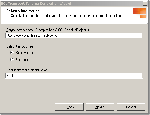The width and height of the screenshot is (150, 115).
Task: Close the wizard with the X button
Action: pos(145,4)
